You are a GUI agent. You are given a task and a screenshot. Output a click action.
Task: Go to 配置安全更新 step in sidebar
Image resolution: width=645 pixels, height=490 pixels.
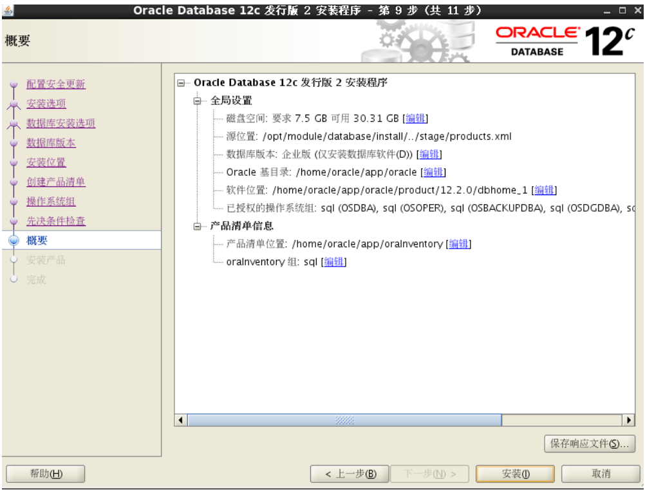[56, 84]
